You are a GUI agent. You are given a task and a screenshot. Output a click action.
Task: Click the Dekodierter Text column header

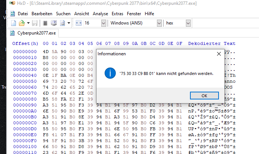(212, 44)
